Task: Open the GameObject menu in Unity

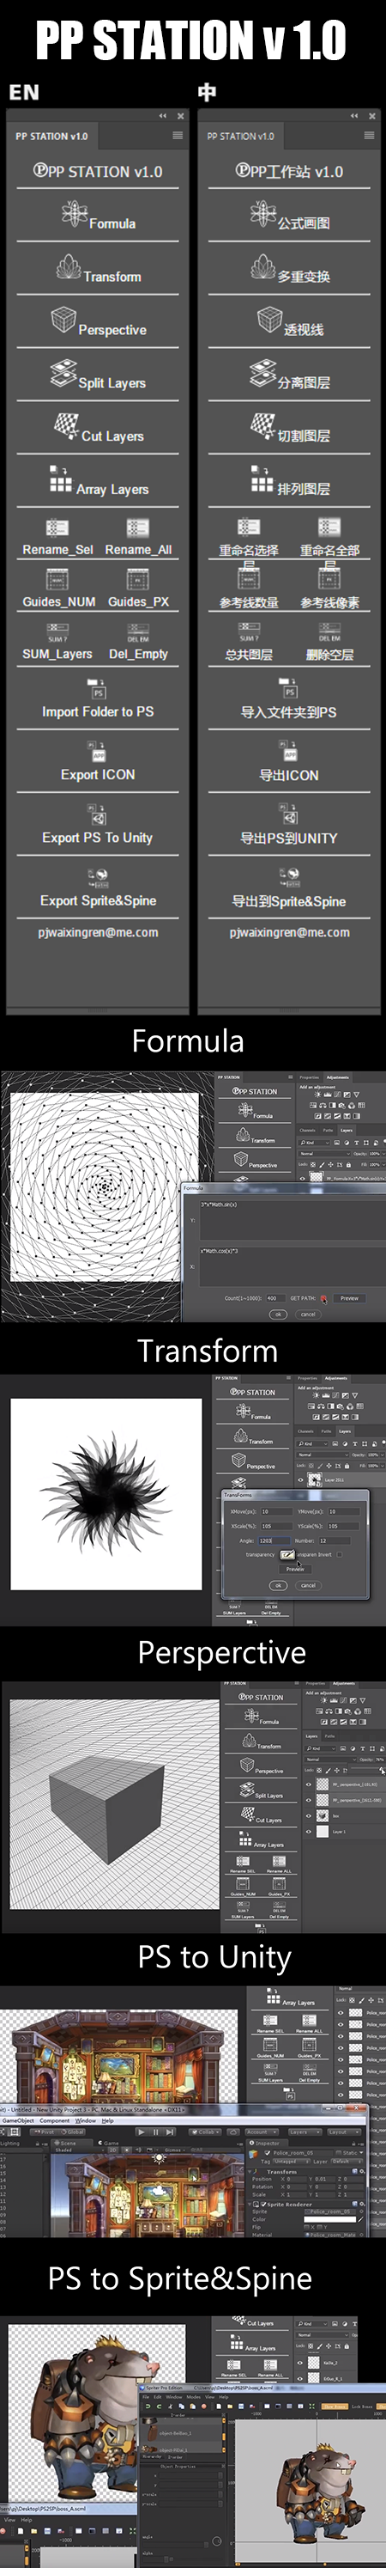Action: pyautogui.click(x=18, y=2120)
